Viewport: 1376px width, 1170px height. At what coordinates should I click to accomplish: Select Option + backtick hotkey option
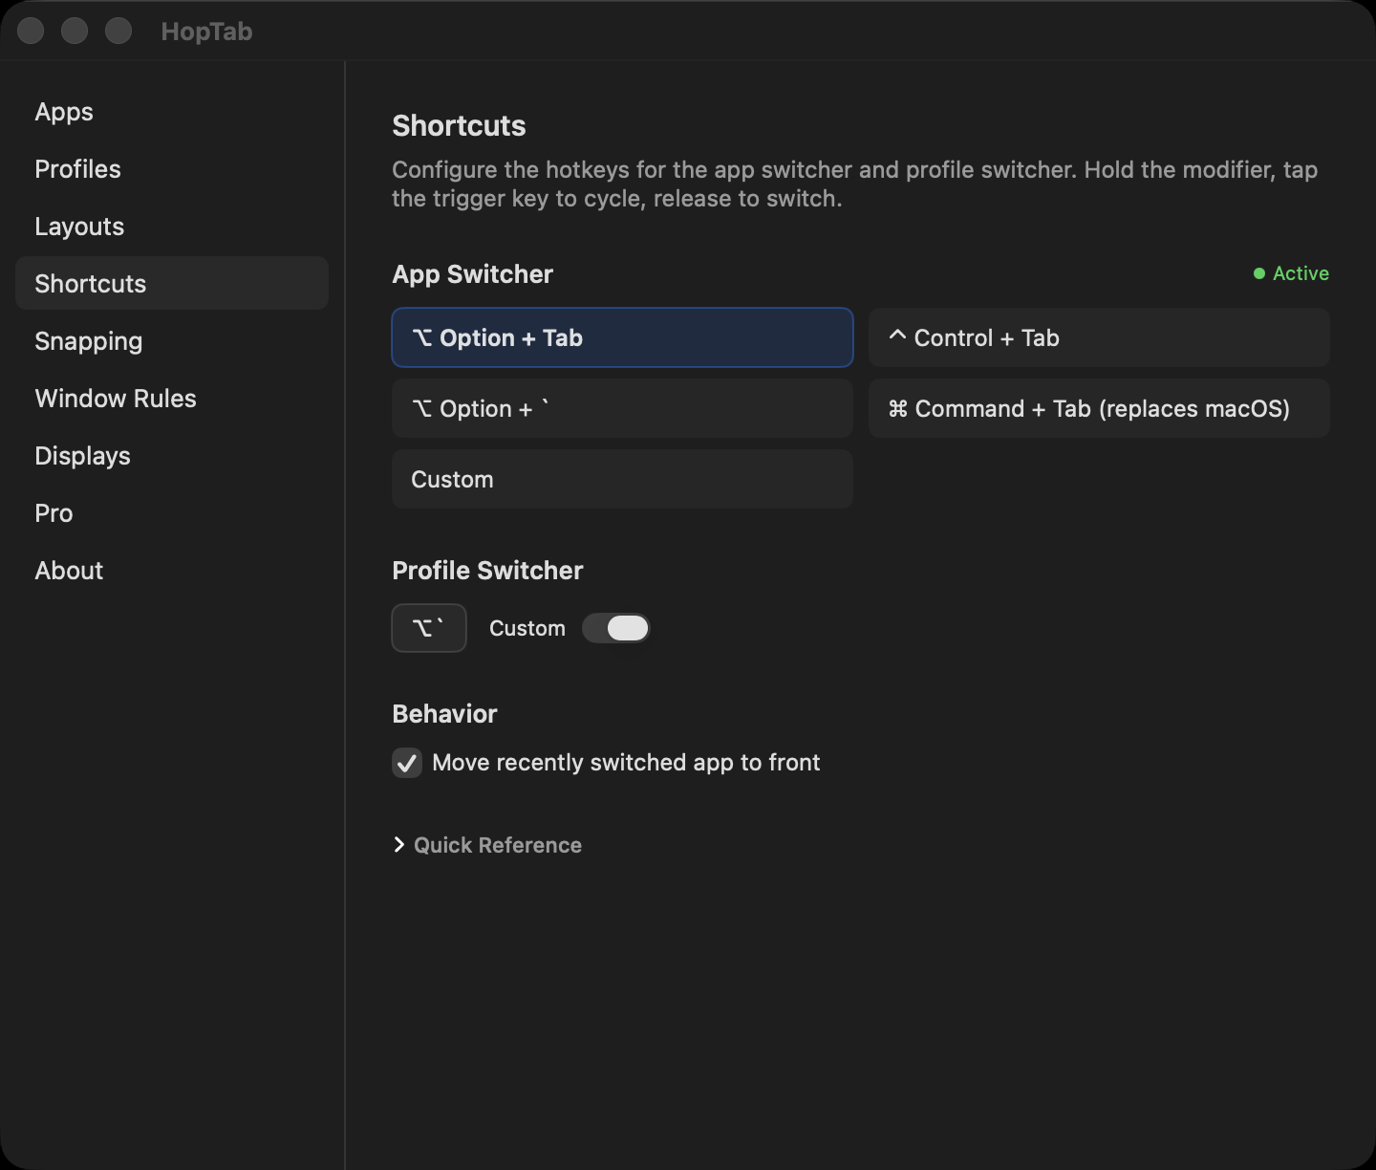click(622, 408)
